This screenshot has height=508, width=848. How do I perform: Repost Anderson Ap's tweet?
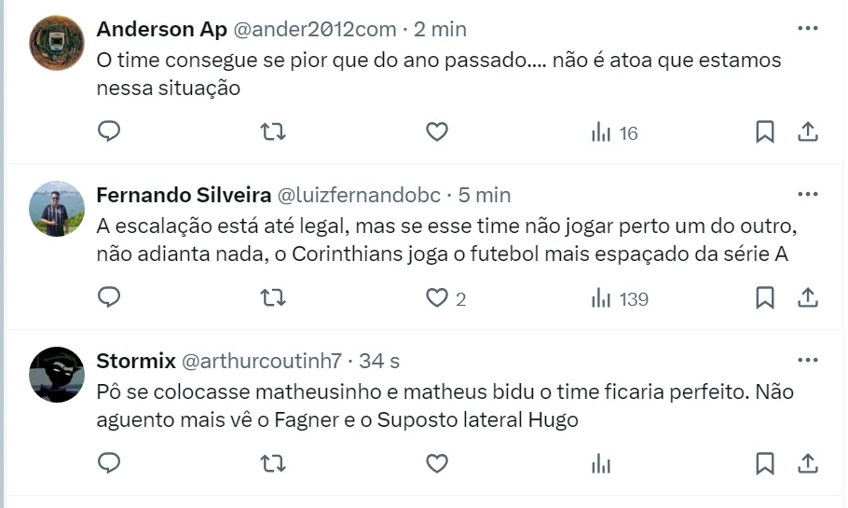273,132
